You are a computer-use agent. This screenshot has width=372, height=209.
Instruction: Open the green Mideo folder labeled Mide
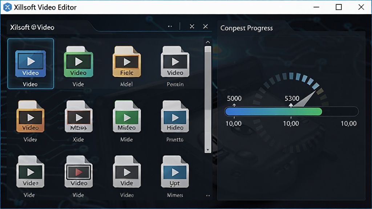pos(127,116)
